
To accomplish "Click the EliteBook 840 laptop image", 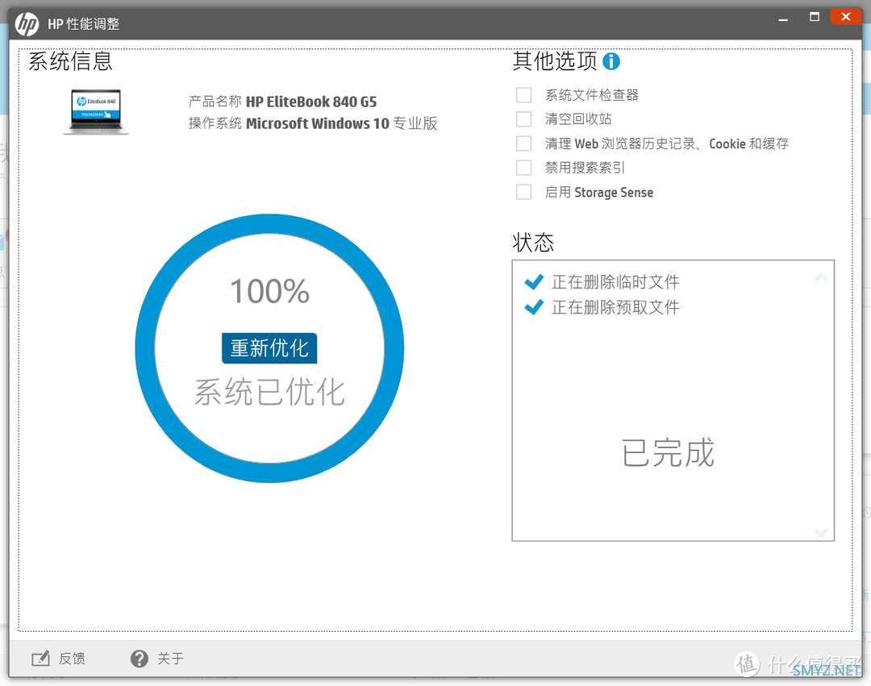I will pyautogui.click(x=96, y=111).
